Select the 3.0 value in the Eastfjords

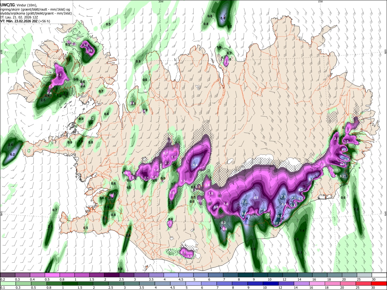346,141
